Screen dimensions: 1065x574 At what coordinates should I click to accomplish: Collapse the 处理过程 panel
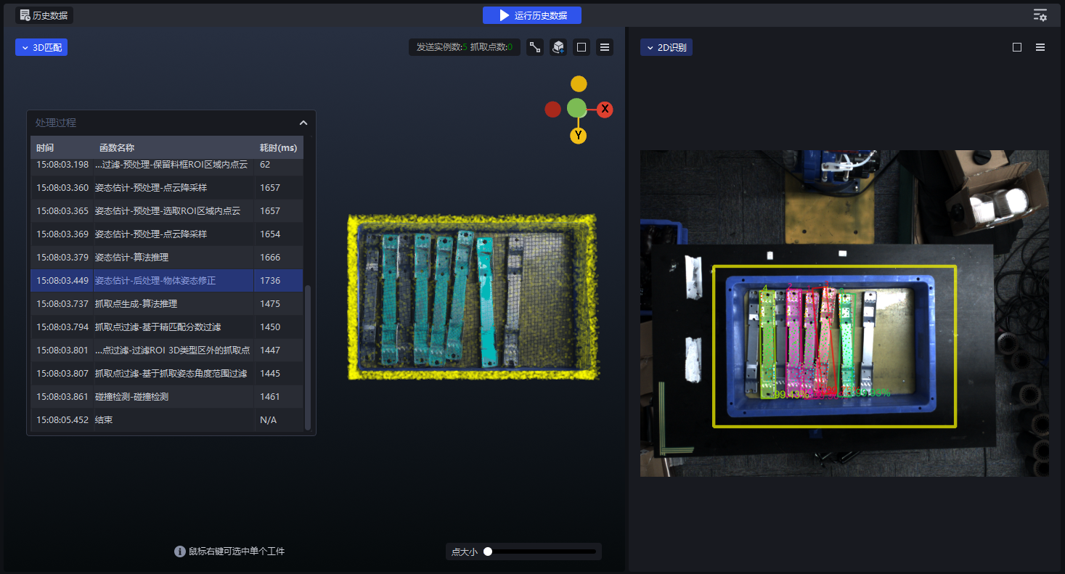coord(303,123)
